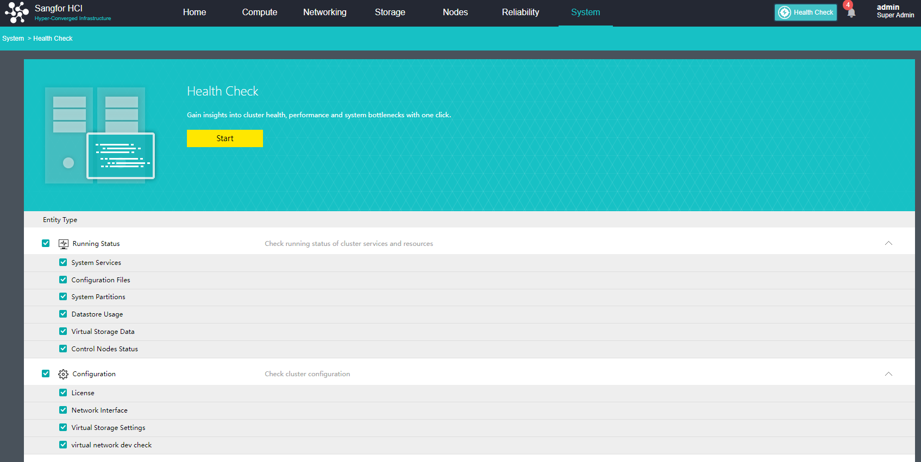Click the Sangfor HCI logo icon
The image size is (921, 462).
[16, 12]
